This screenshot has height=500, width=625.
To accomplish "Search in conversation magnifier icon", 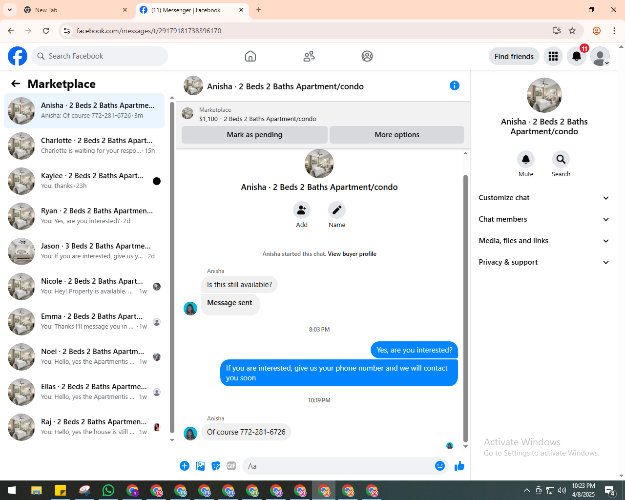I will pos(561,159).
